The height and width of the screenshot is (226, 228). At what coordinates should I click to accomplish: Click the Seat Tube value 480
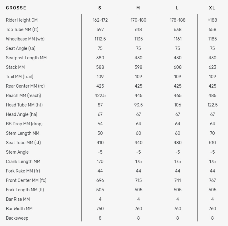pos(177,143)
